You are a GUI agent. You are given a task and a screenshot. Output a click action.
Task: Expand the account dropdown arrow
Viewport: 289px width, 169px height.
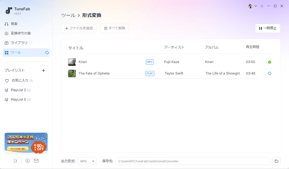(x=256, y=6)
